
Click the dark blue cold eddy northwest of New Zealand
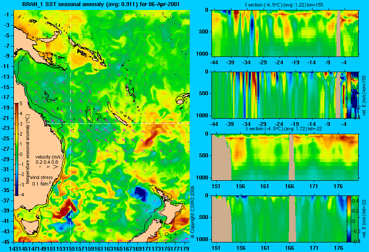(140, 193)
